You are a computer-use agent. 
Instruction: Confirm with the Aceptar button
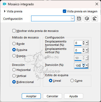coord(31,96)
